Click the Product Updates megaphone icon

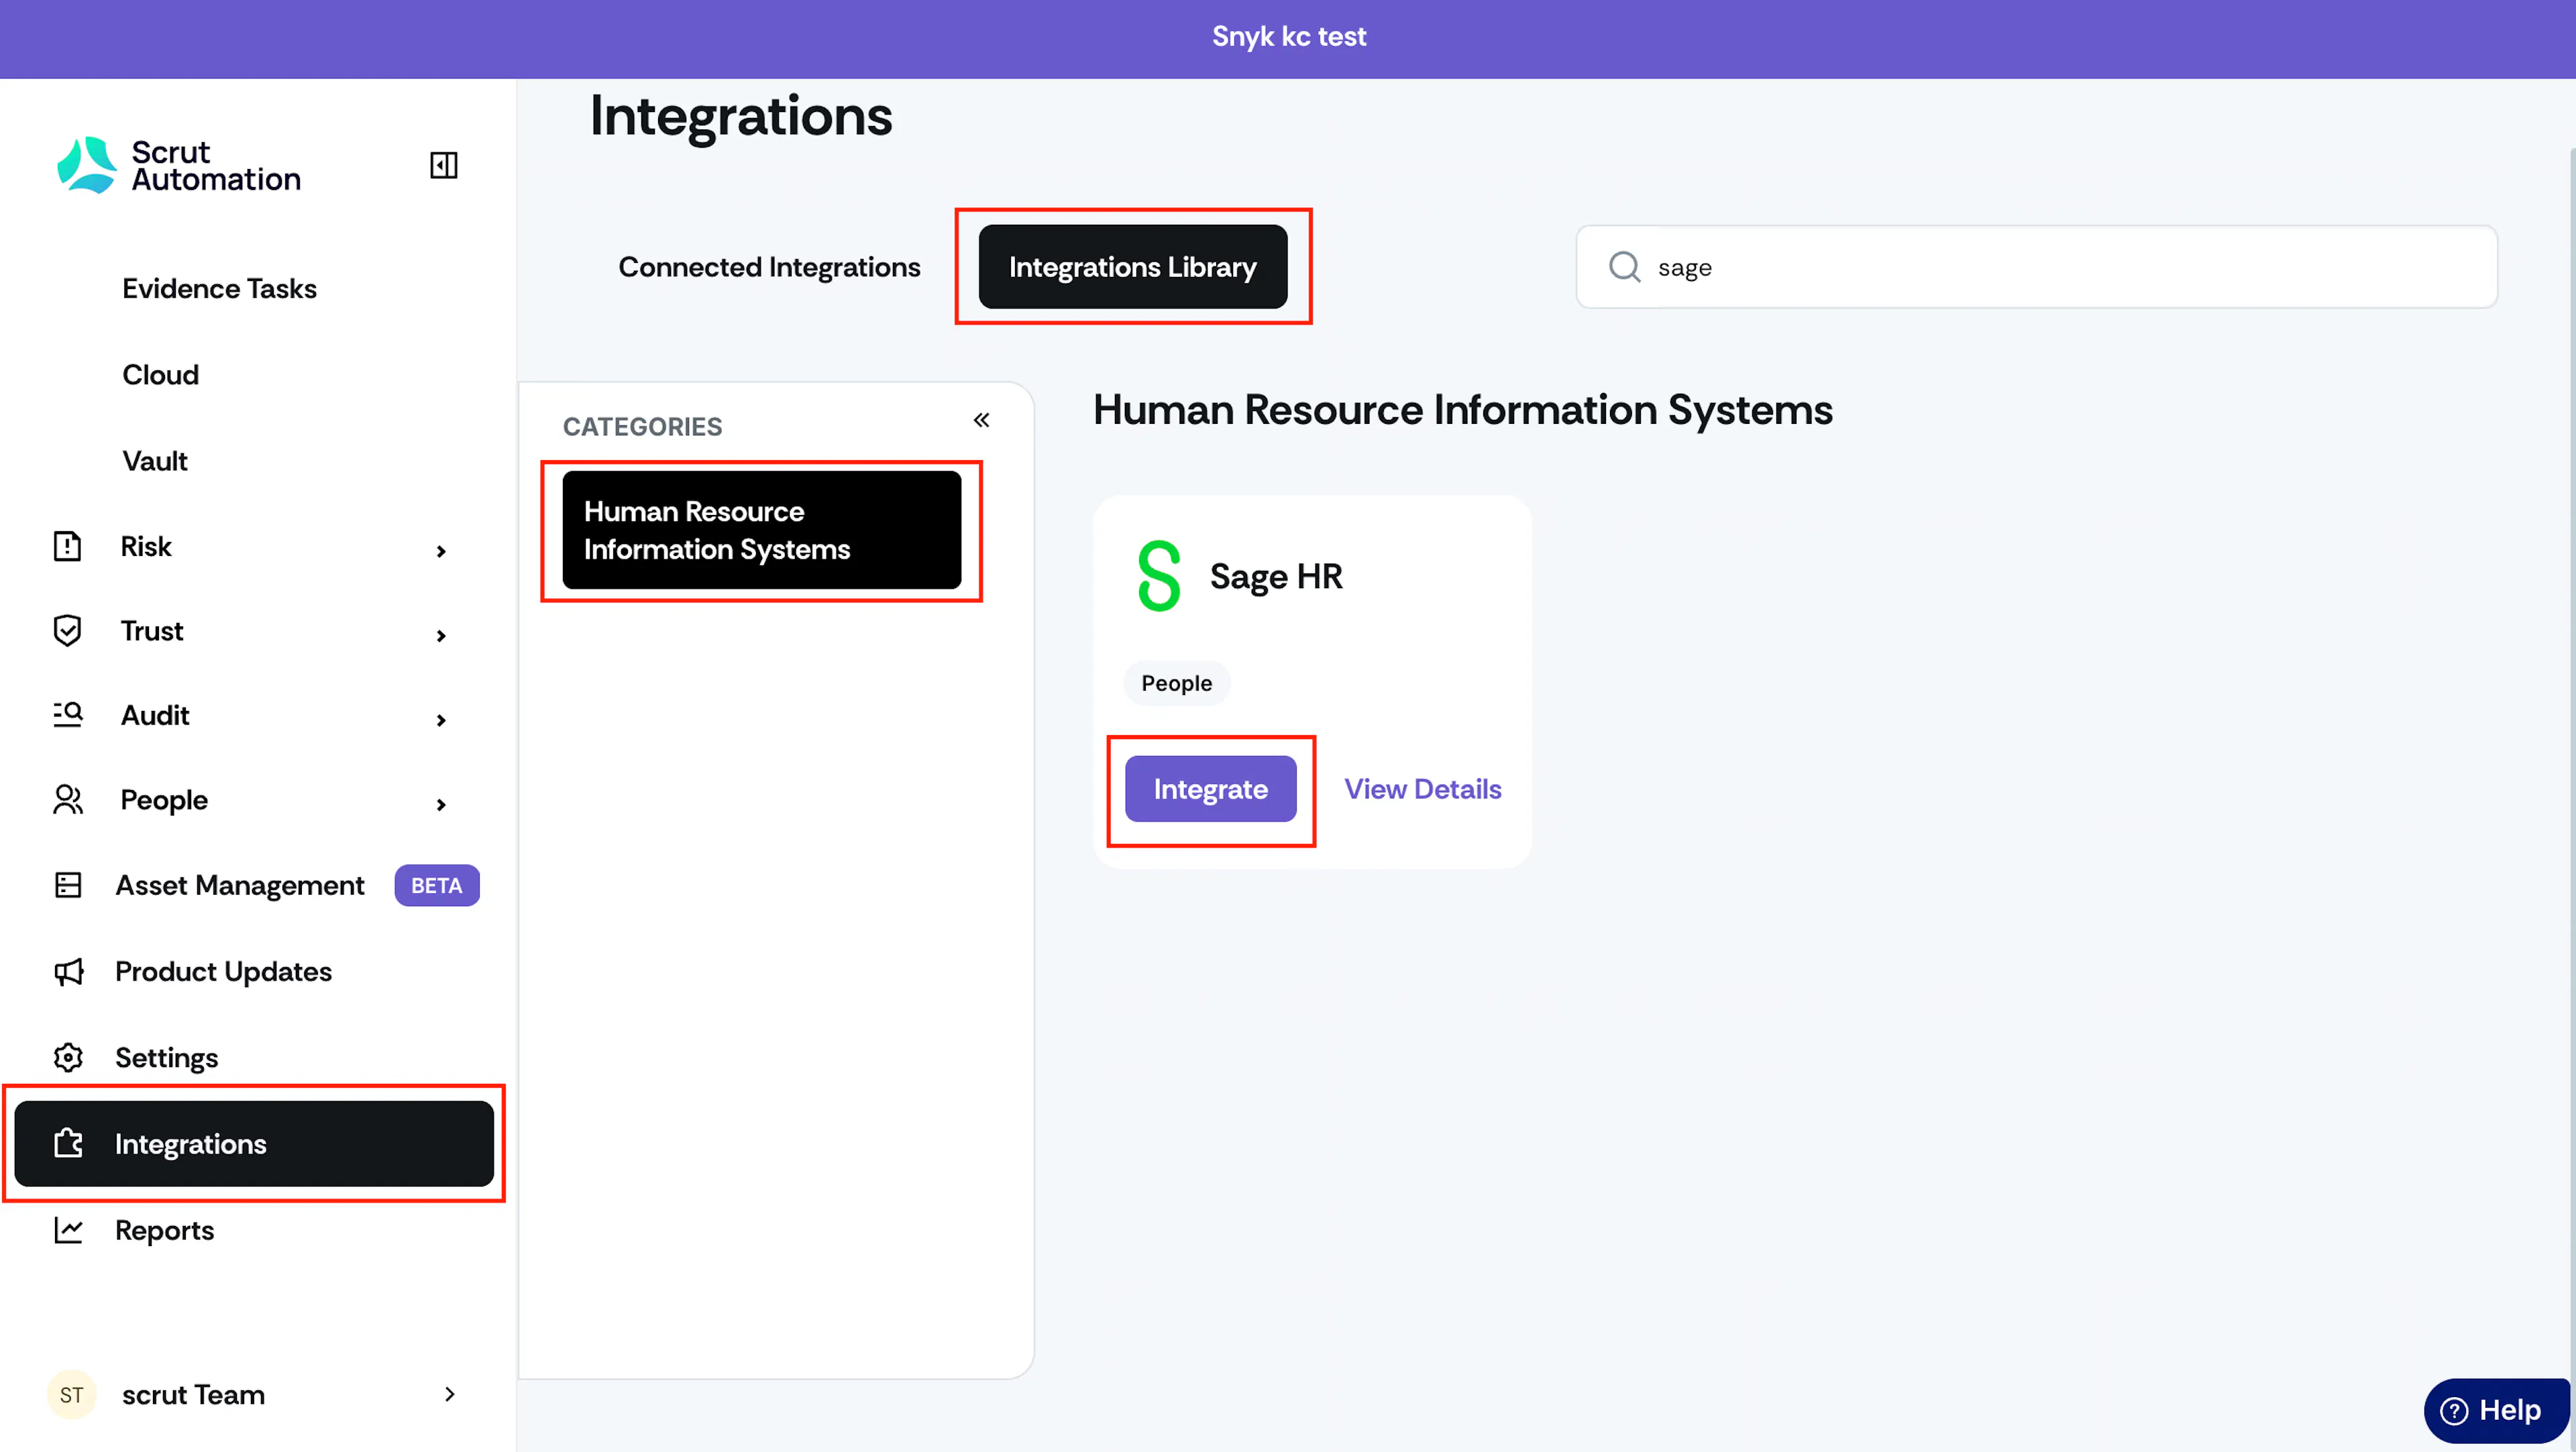tap(68, 971)
